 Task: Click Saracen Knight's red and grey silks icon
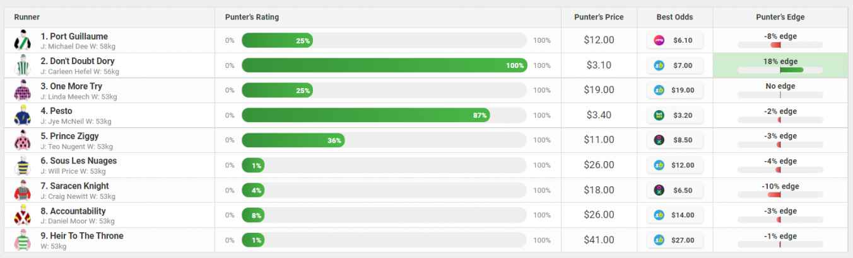point(22,190)
